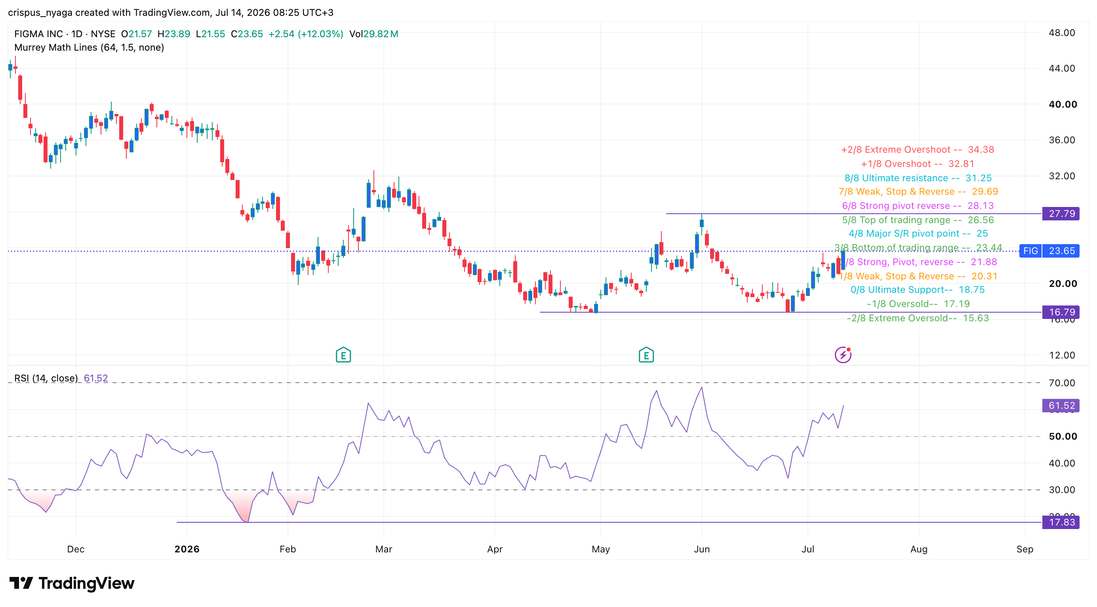Click the 2026 label on time axis
Image resolution: width=1097 pixels, height=607 pixels.
(x=187, y=549)
